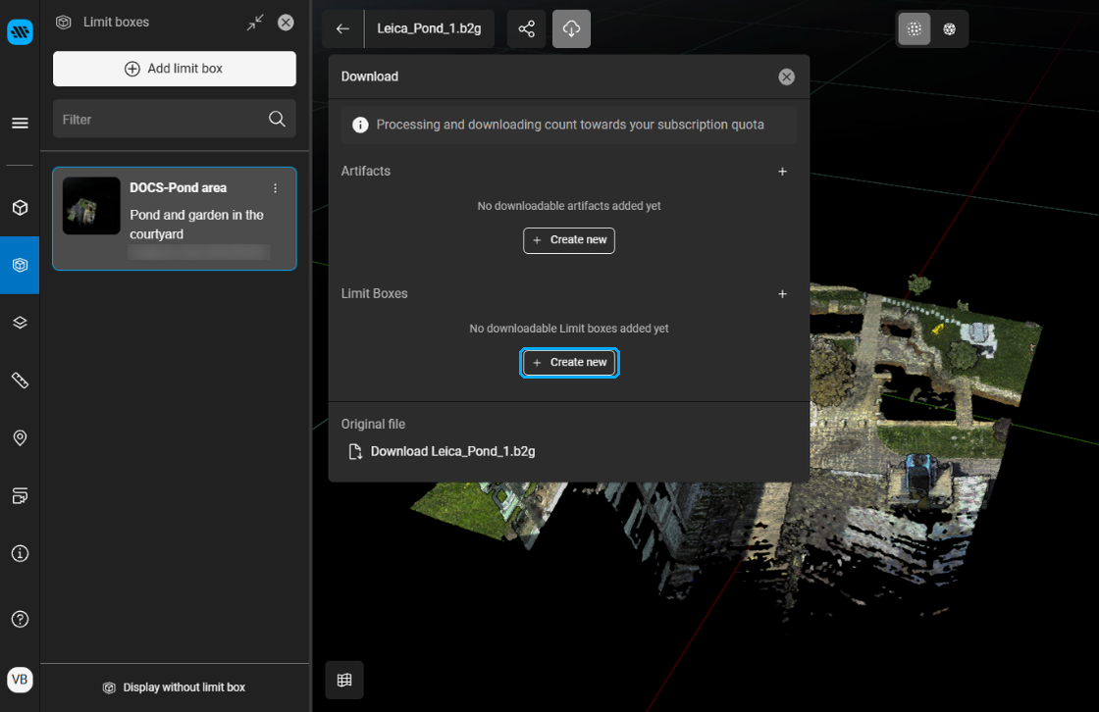Click the Artifacts section heading
This screenshot has height=712, width=1099.
(366, 171)
